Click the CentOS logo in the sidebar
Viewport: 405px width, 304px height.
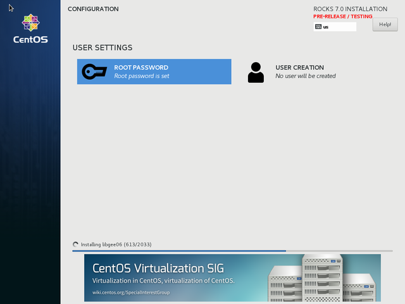click(30, 28)
